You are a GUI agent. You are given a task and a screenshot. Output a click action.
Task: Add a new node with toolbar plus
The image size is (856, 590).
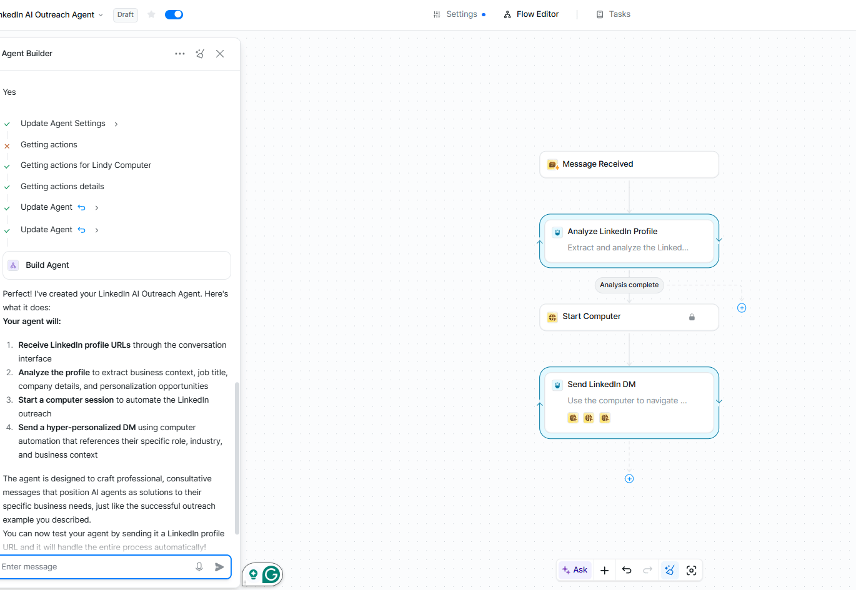604,570
